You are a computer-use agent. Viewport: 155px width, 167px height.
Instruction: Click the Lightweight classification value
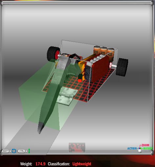click(x=82, y=164)
